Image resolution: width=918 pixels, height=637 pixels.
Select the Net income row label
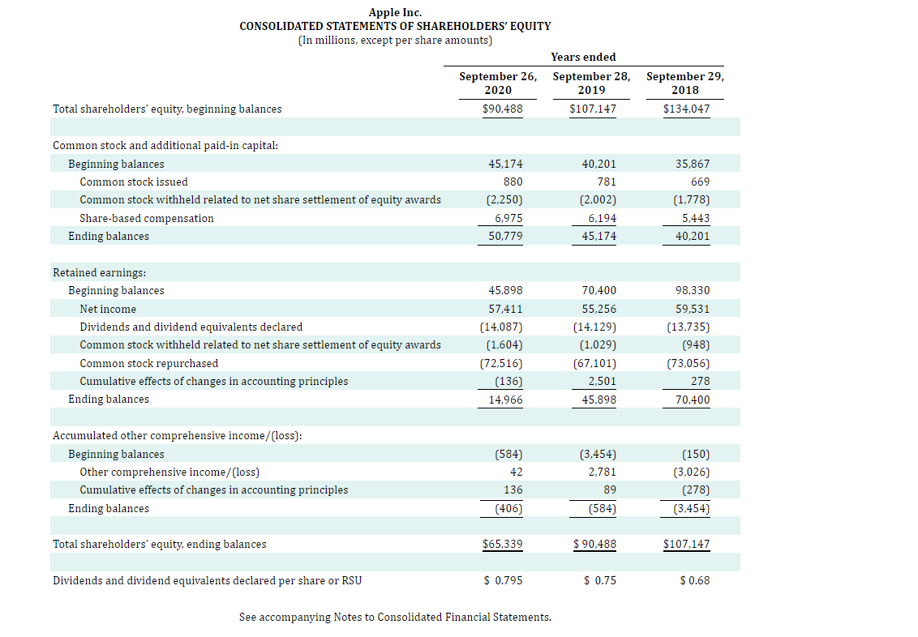point(108,309)
